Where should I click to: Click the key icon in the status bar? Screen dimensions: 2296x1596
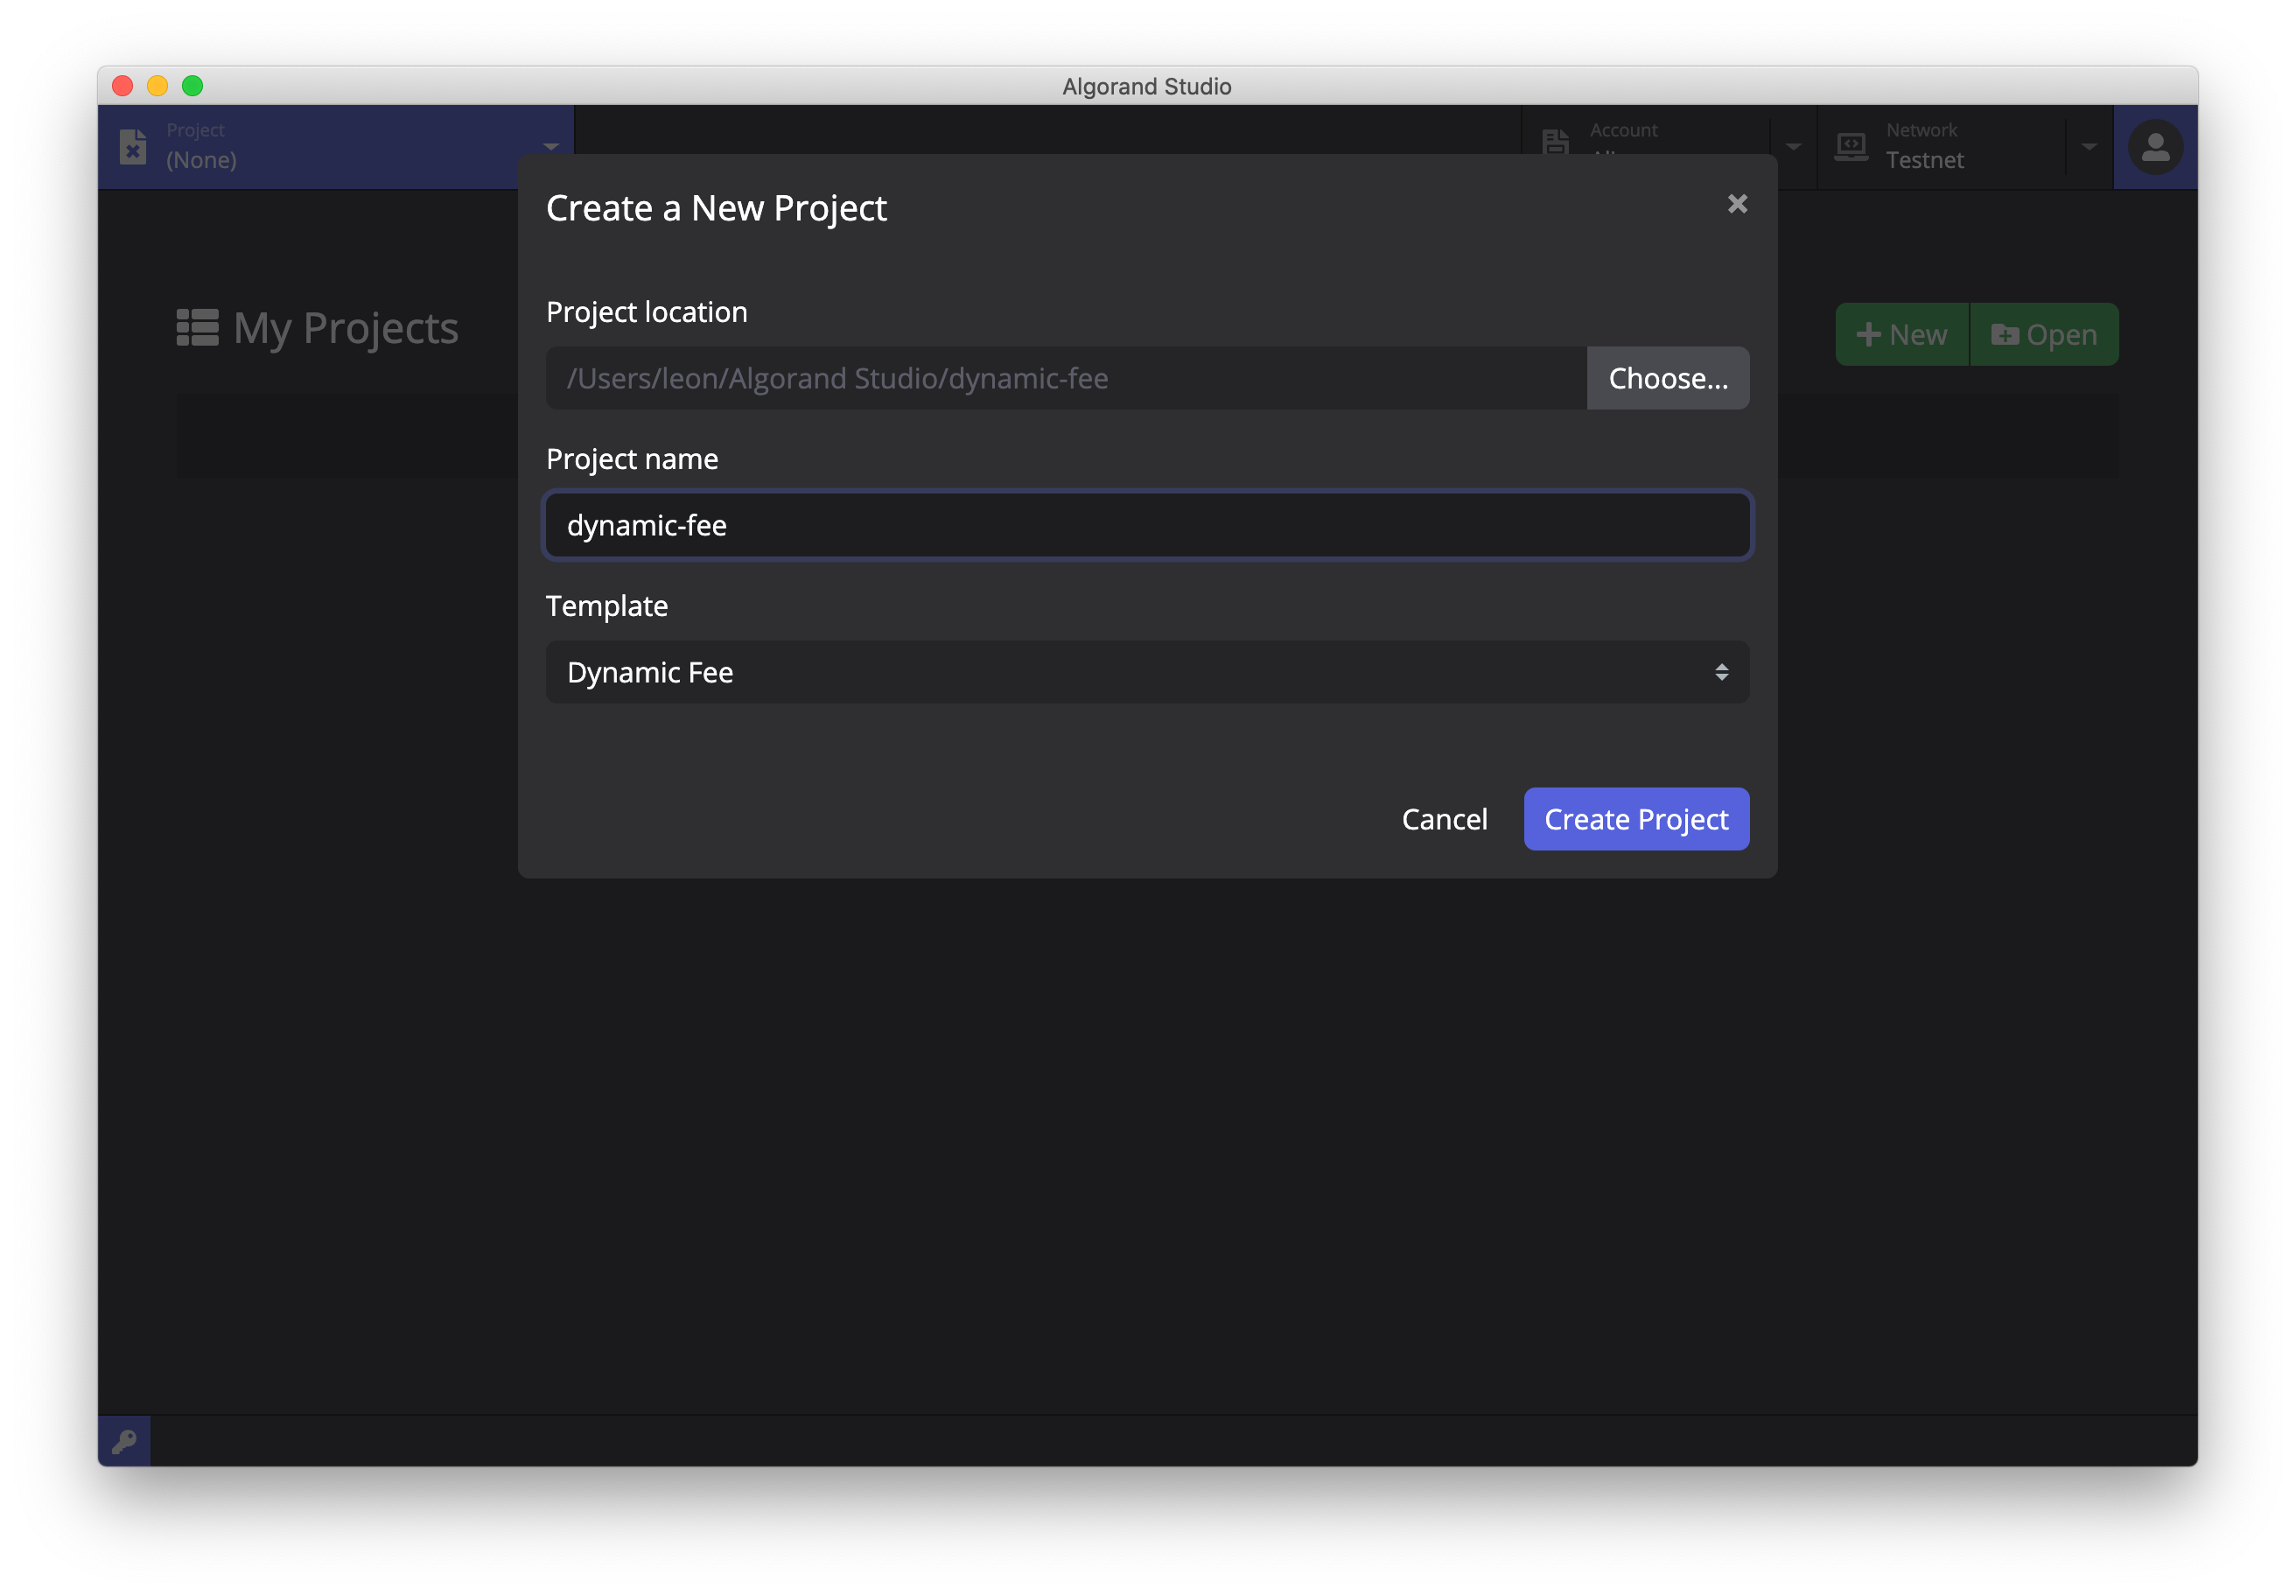tap(124, 1440)
